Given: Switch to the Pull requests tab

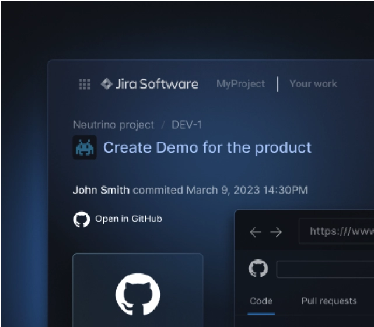Looking at the screenshot, I should (x=329, y=301).
